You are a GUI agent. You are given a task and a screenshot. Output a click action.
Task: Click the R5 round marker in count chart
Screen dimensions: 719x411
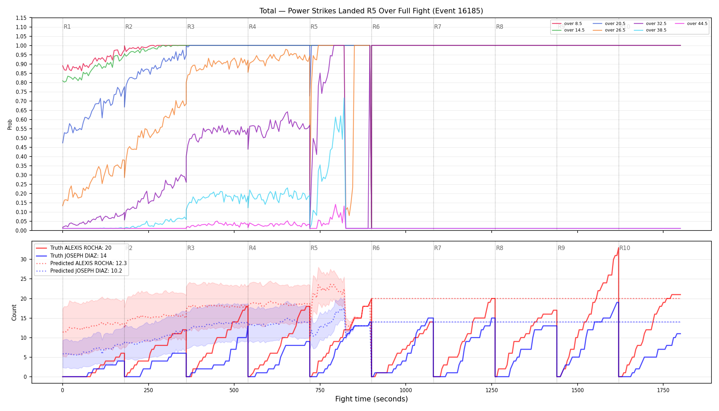point(314,248)
